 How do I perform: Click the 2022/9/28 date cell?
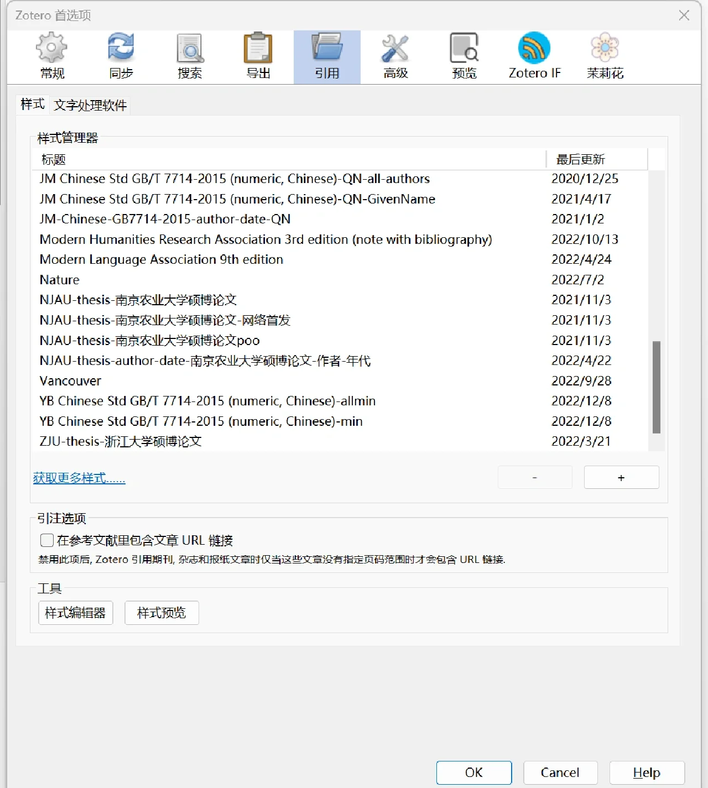pos(581,381)
